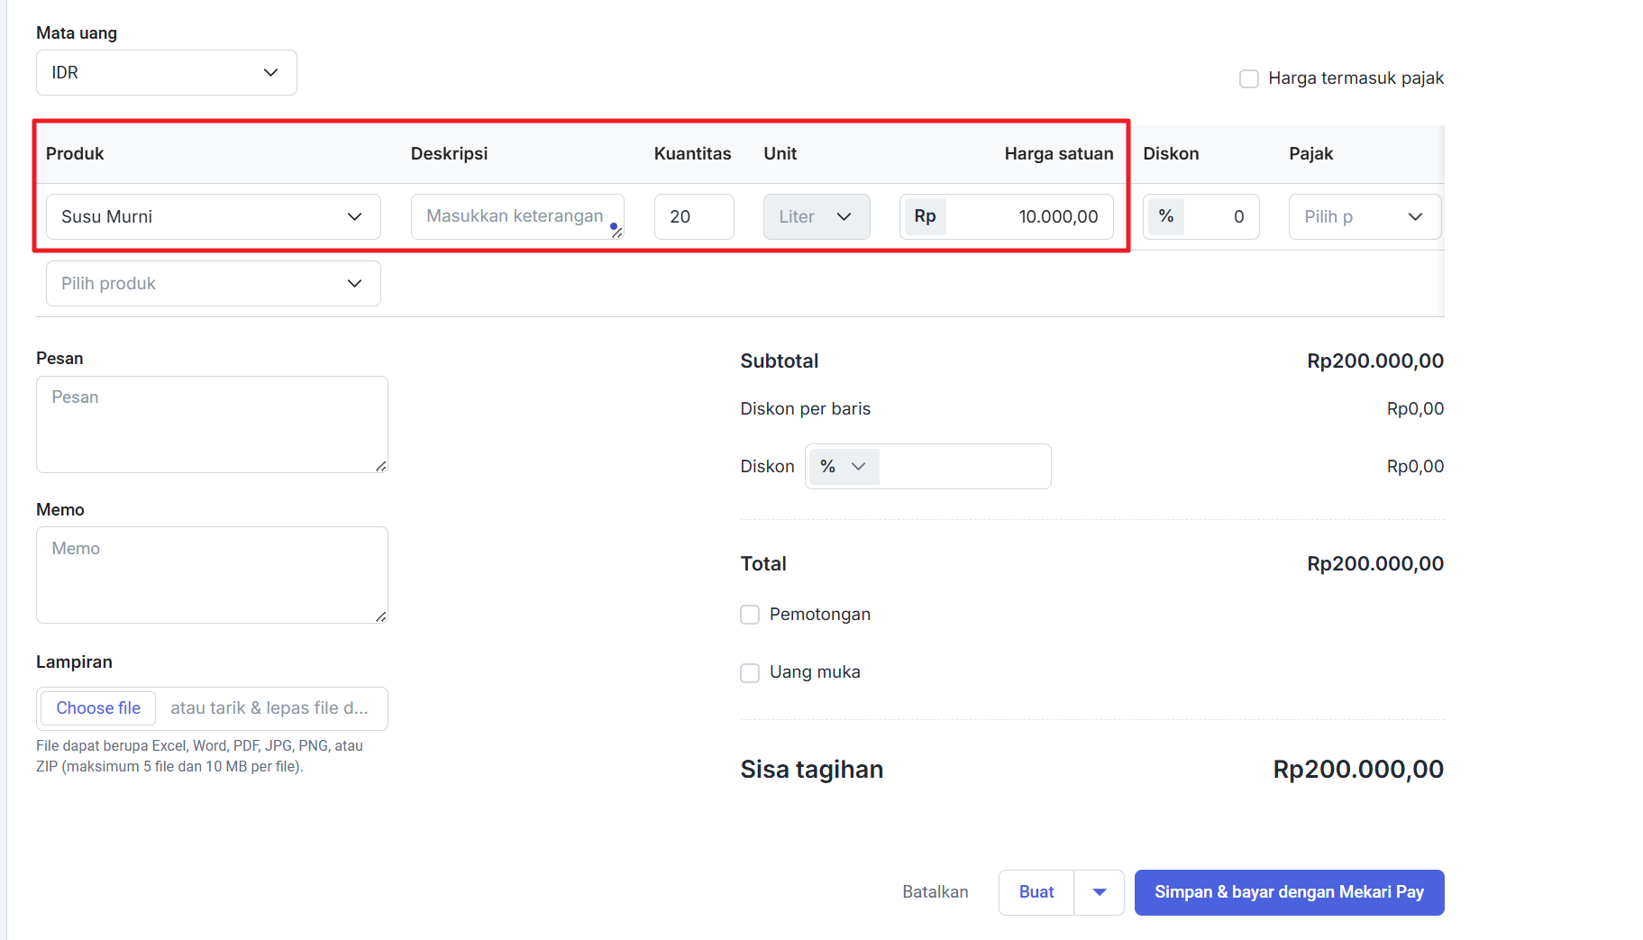The image size is (1643, 940).
Task: Click the percent icon in row Diskon
Action: (x=1166, y=216)
